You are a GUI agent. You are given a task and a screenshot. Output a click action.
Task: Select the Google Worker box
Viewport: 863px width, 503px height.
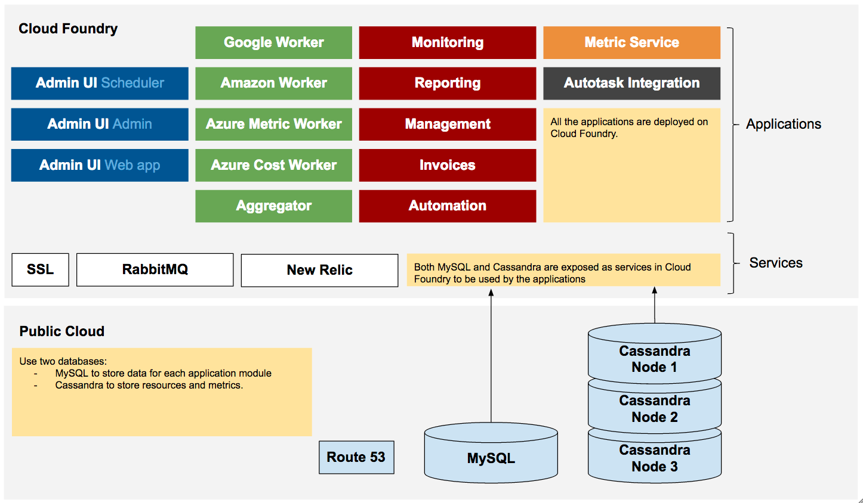[273, 42]
